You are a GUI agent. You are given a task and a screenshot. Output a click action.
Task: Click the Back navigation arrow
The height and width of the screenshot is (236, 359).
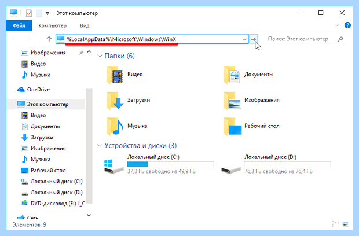(x=15, y=39)
